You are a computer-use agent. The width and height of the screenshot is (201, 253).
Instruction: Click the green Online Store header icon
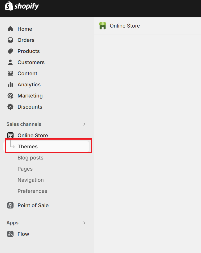click(x=103, y=26)
